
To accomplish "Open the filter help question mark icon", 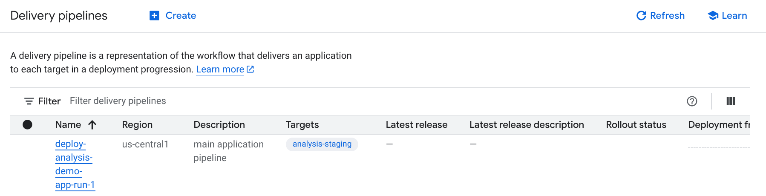I will click(692, 101).
